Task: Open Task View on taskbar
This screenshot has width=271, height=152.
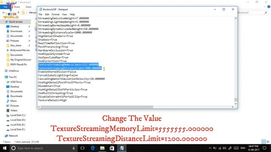Action: pos(83,148)
